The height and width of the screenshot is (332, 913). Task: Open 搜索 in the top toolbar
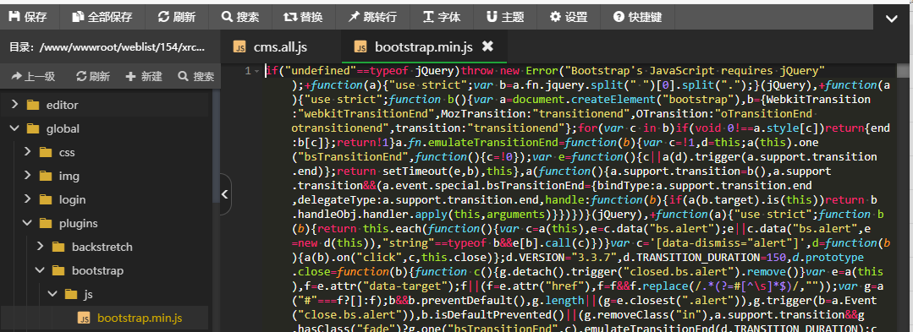coord(240,18)
